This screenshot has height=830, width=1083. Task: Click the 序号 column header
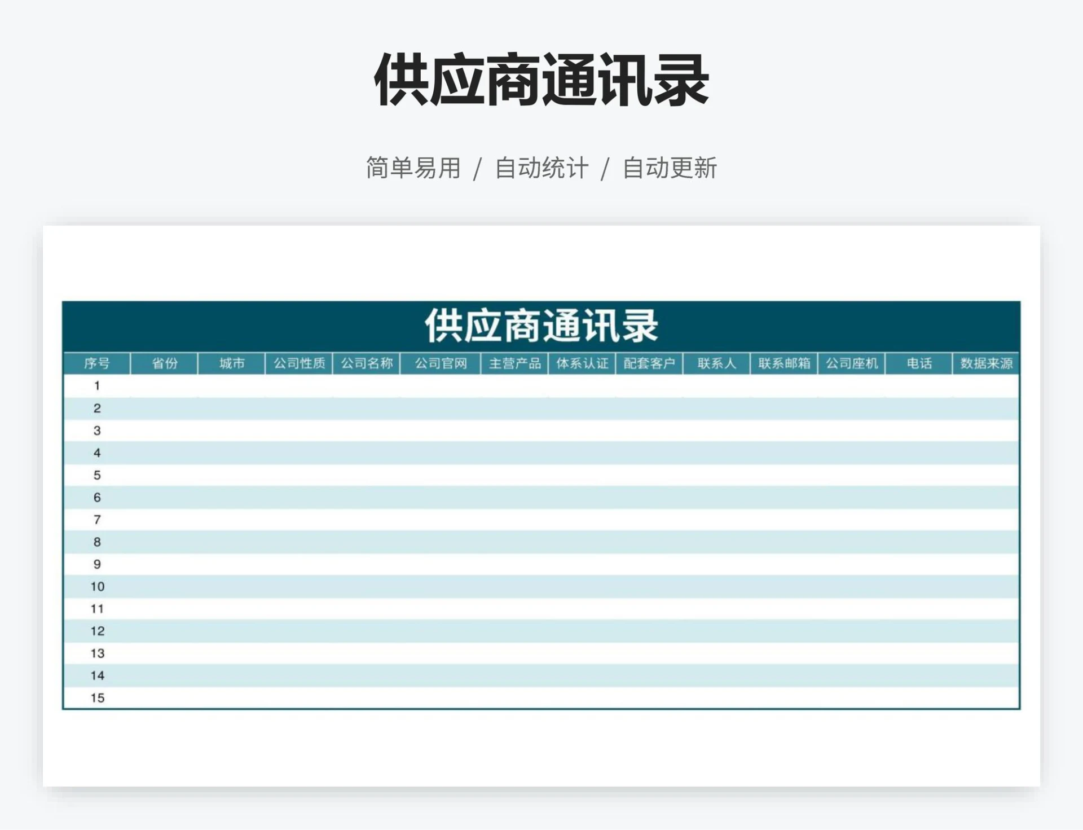point(96,363)
